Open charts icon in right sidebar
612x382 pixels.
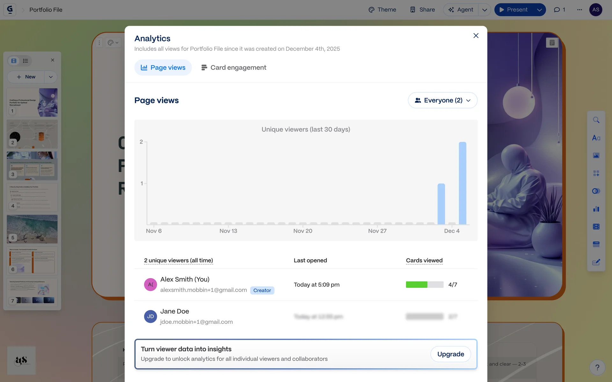pyautogui.click(x=596, y=209)
